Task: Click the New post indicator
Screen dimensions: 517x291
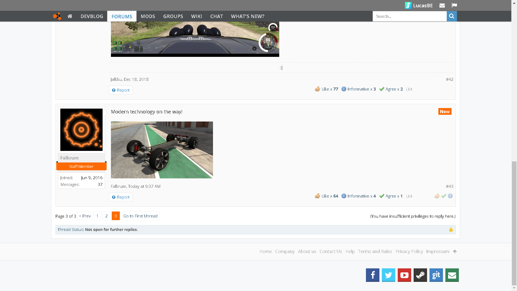Action: (x=445, y=112)
